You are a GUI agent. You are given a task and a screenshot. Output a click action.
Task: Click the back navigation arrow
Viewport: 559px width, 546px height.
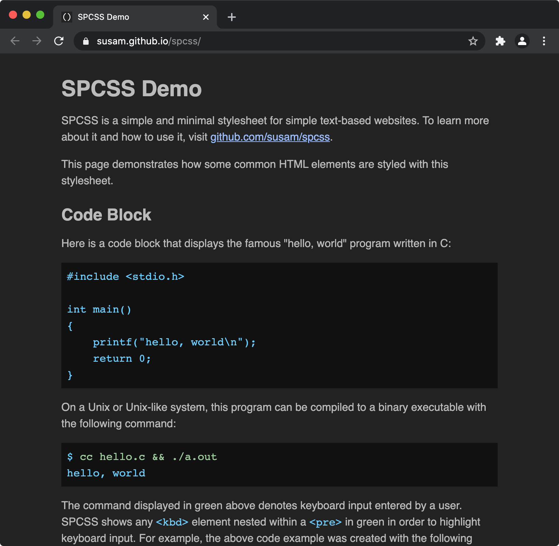point(15,41)
